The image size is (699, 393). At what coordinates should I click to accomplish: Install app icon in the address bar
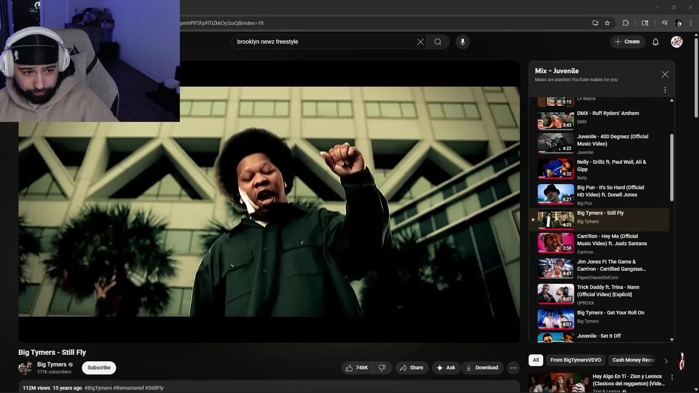(x=595, y=23)
